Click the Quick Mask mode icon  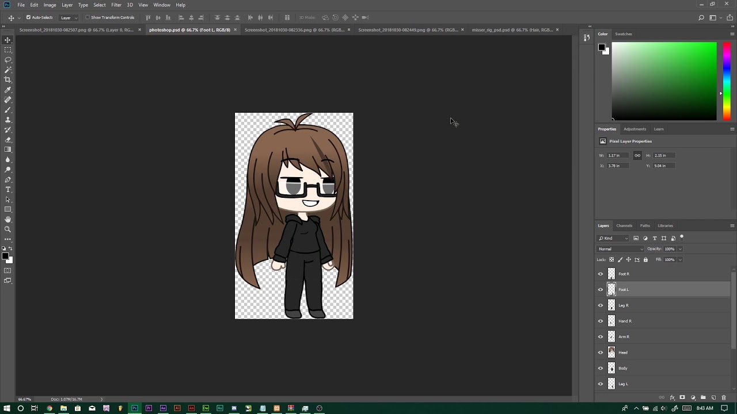click(x=8, y=270)
